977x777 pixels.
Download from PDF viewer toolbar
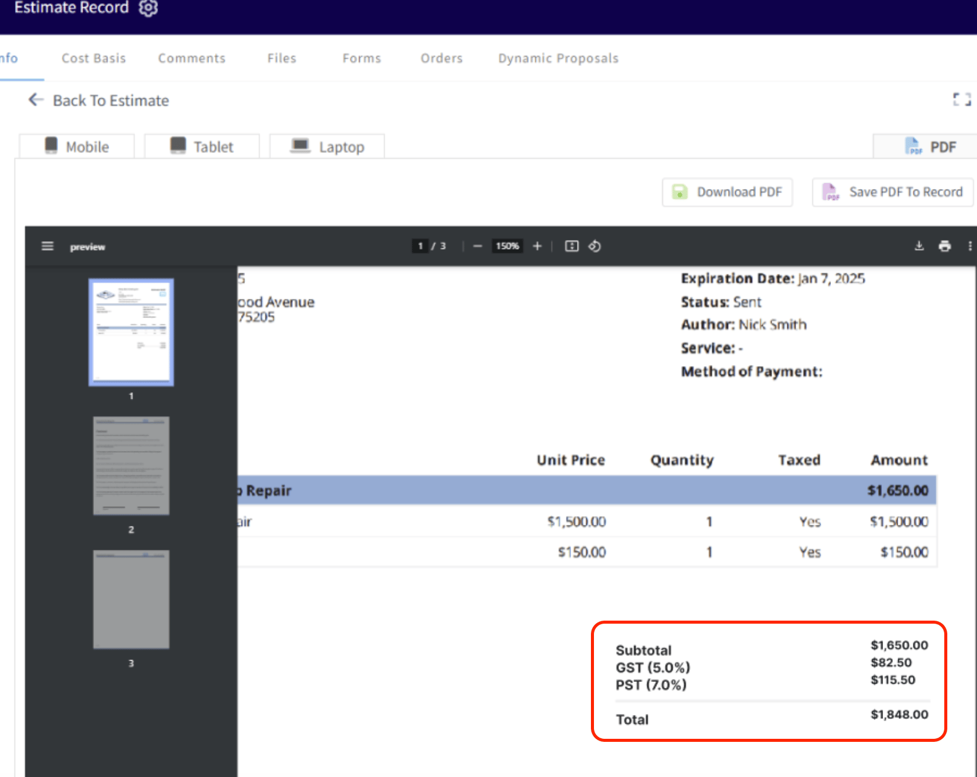click(919, 246)
